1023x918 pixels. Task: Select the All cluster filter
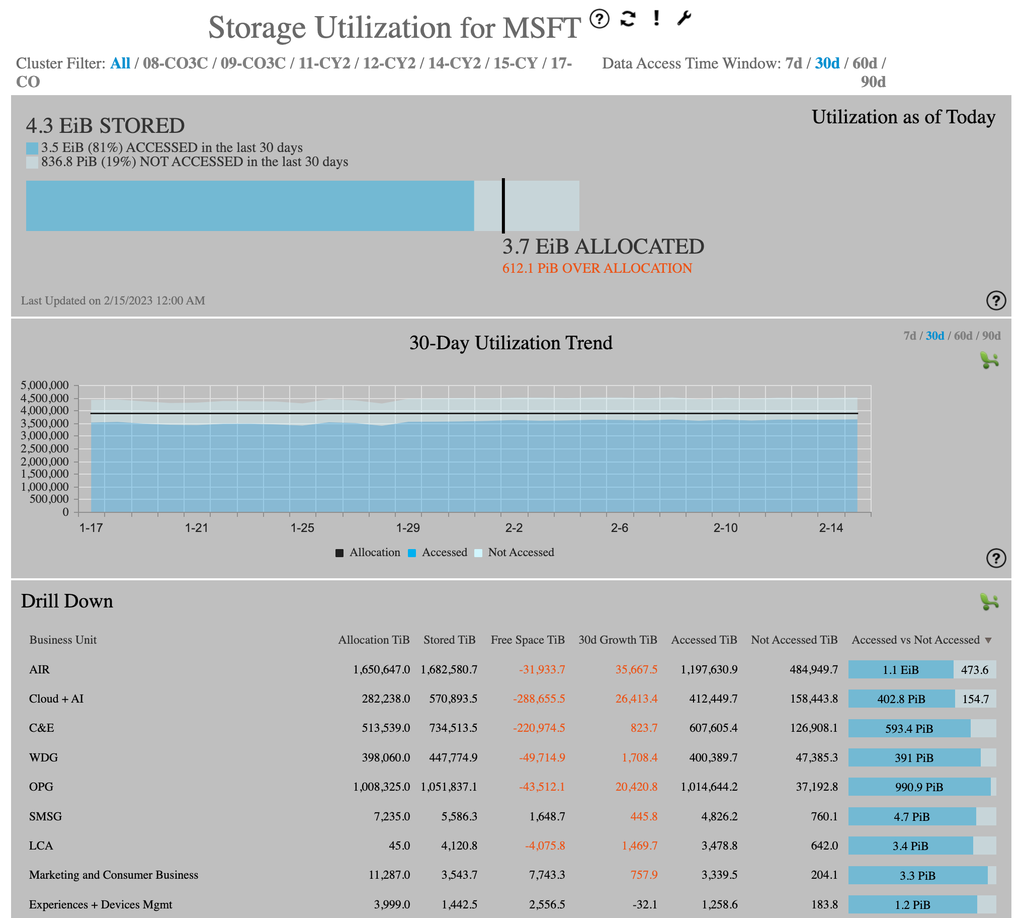coord(120,63)
